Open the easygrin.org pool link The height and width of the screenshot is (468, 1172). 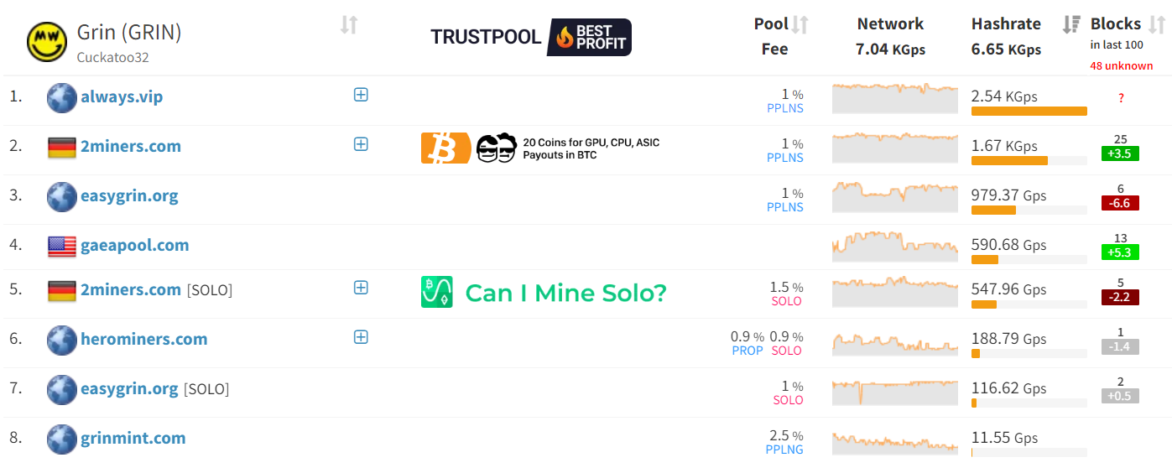click(x=129, y=196)
